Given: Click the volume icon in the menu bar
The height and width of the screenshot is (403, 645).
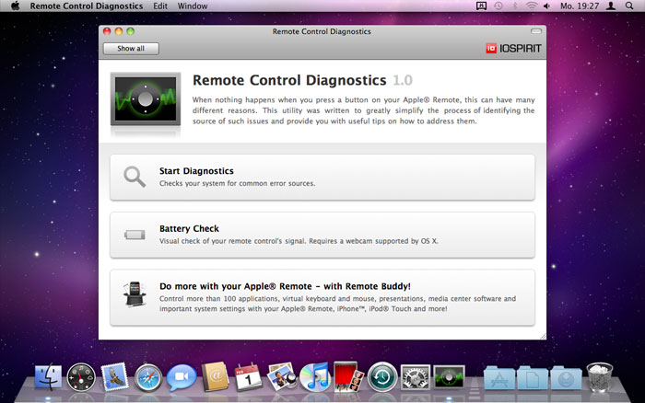Looking at the screenshot, I should [546, 6].
